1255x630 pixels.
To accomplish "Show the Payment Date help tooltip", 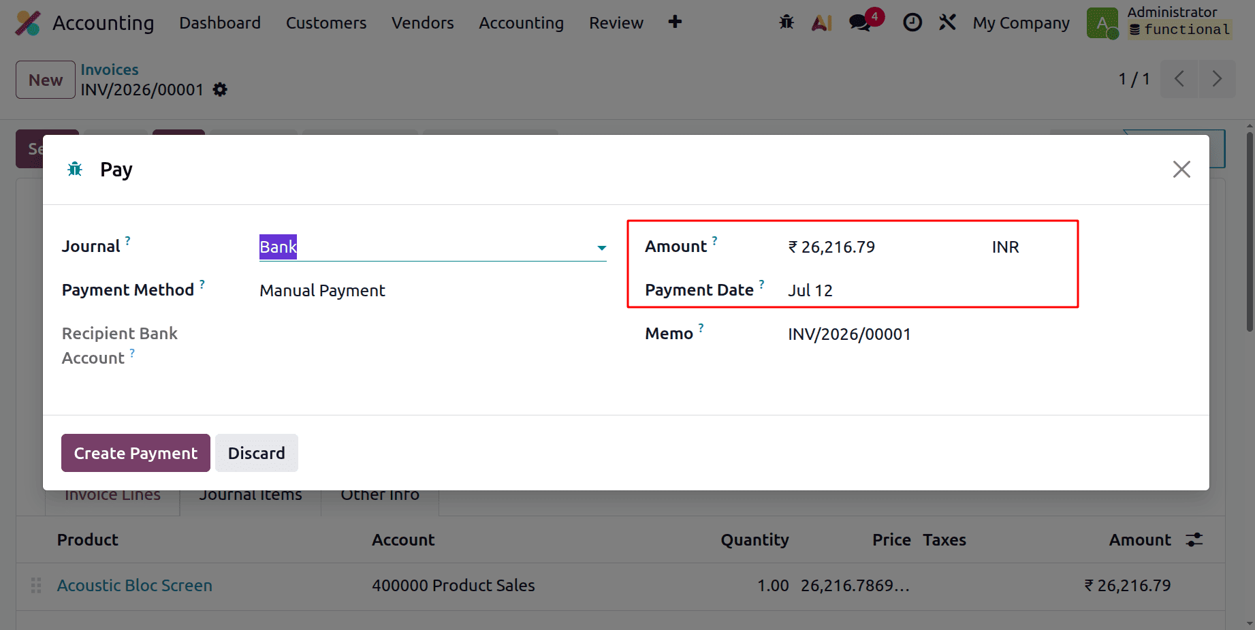I will pos(762,284).
